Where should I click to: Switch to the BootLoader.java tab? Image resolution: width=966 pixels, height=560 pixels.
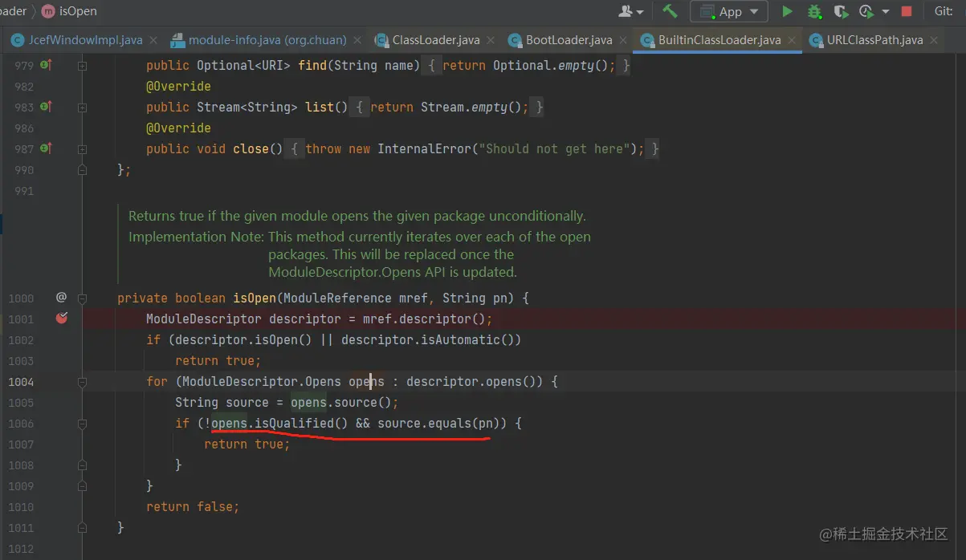(569, 39)
